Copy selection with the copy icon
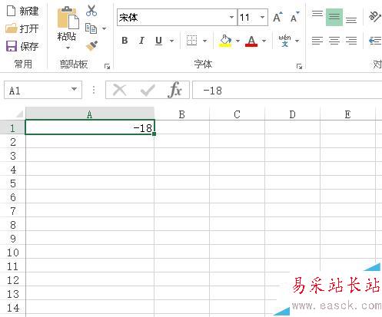The height and width of the screenshot is (317, 382). (91, 28)
